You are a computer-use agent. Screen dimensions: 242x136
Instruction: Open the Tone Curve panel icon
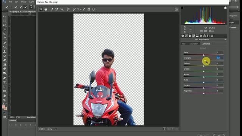(186, 36)
